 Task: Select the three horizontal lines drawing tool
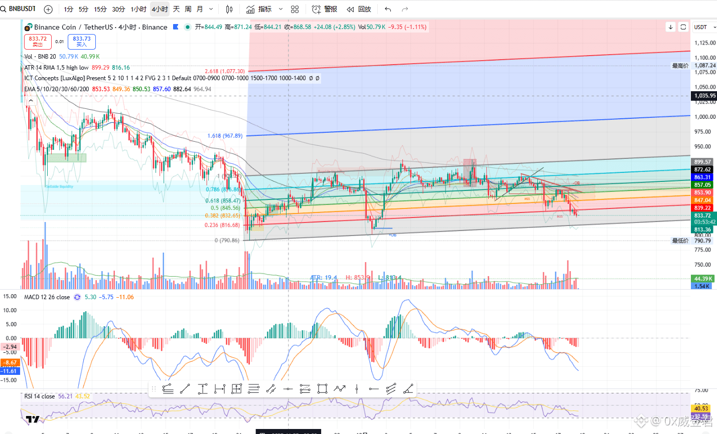click(254, 388)
